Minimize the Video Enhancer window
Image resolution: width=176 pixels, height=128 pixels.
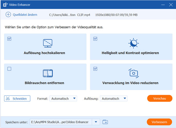(x=163, y=5)
